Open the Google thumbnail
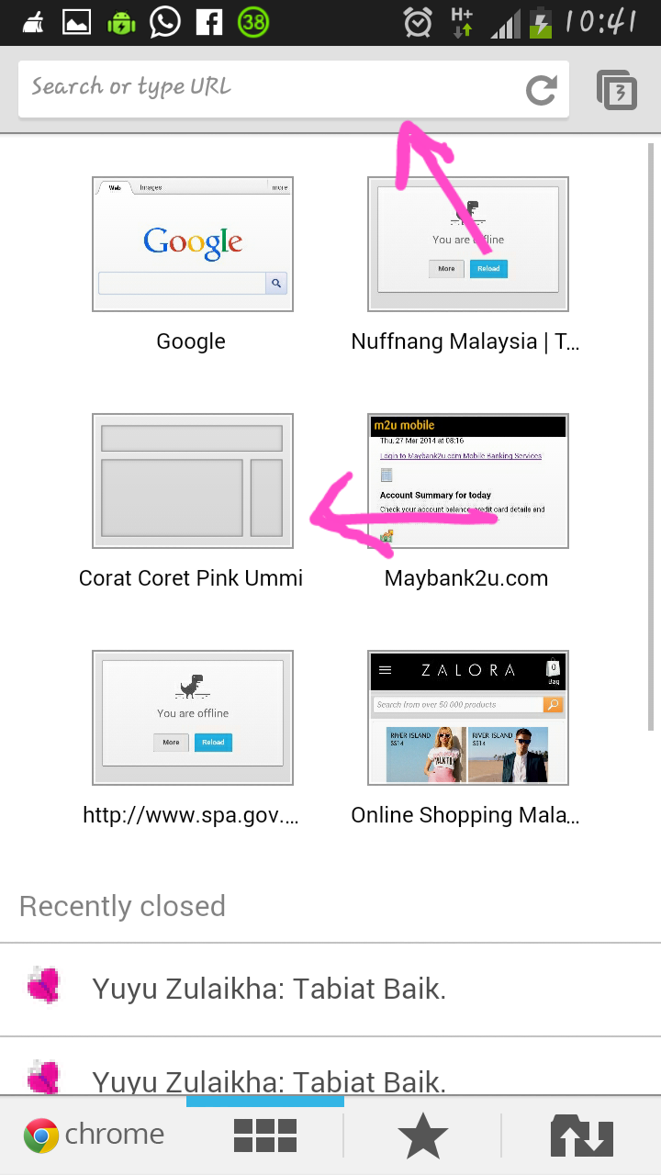The height and width of the screenshot is (1175, 661). [193, 244]
